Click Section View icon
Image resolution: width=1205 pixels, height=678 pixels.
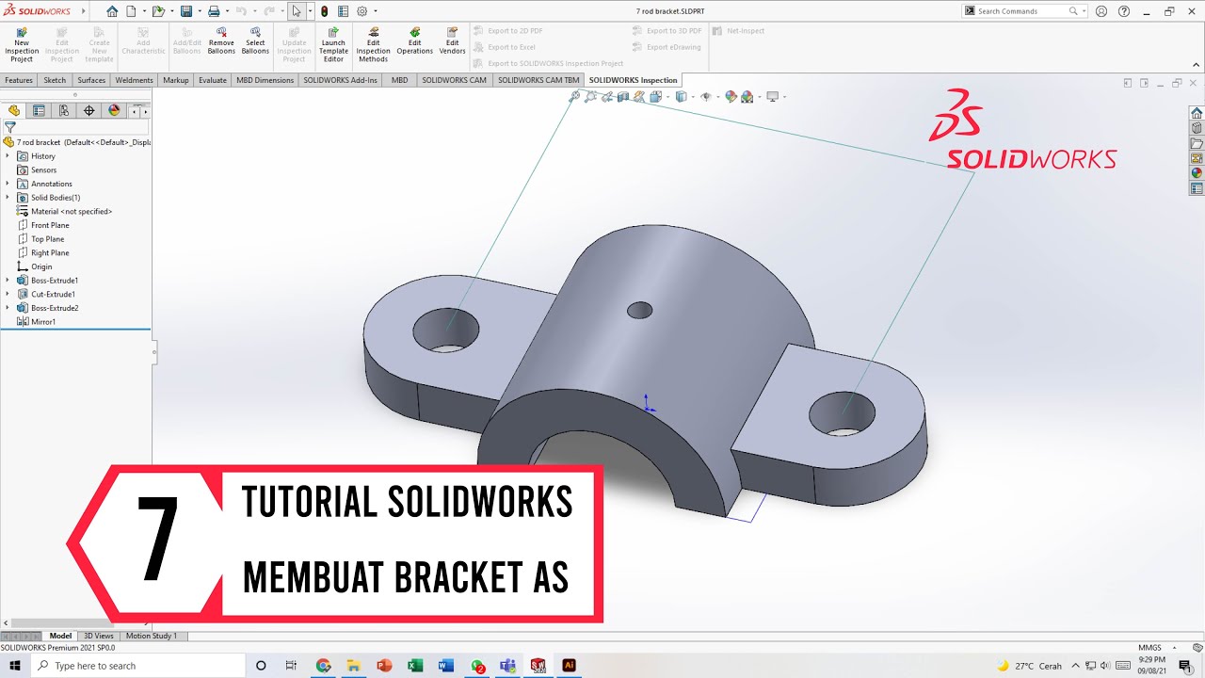pos(622,96)
